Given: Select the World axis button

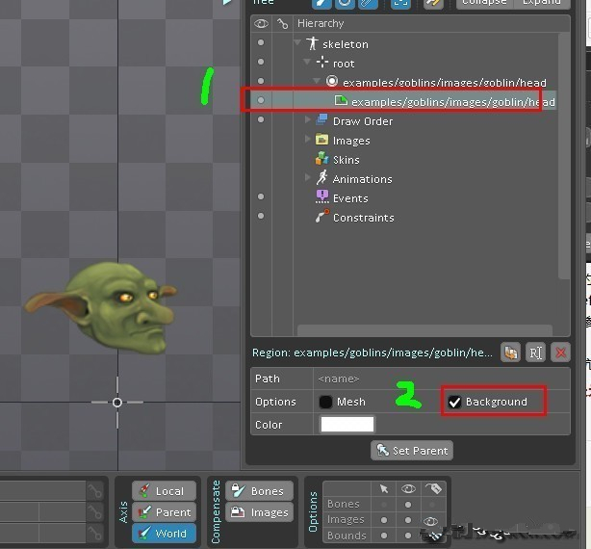Looking at the screenshot, I should [164, 534].
